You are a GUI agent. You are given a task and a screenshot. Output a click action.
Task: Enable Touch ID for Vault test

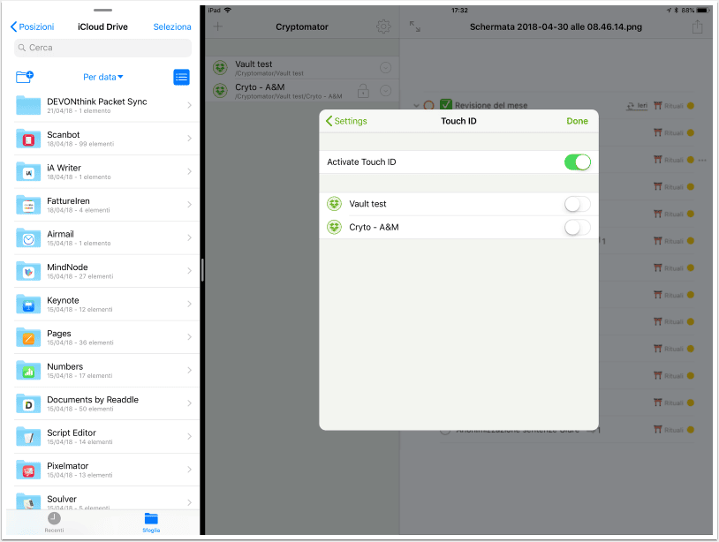tap(578, 204)
